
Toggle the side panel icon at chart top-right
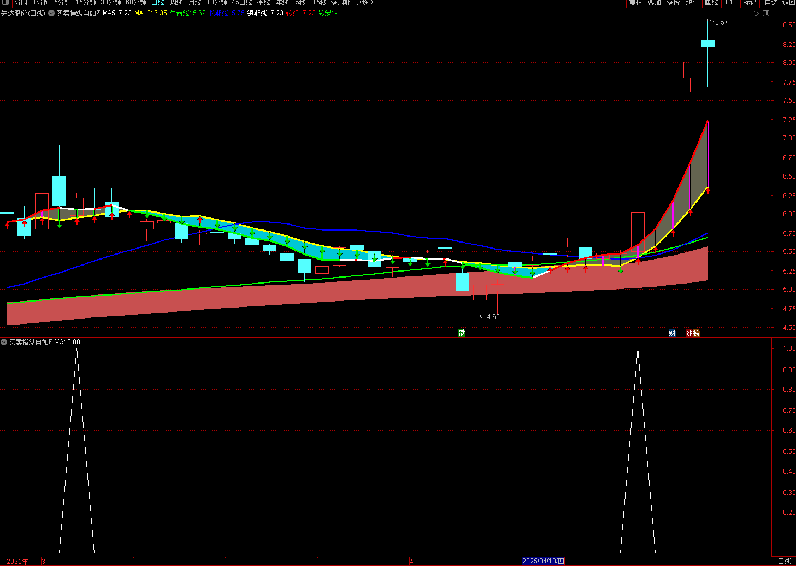[766, 14]
